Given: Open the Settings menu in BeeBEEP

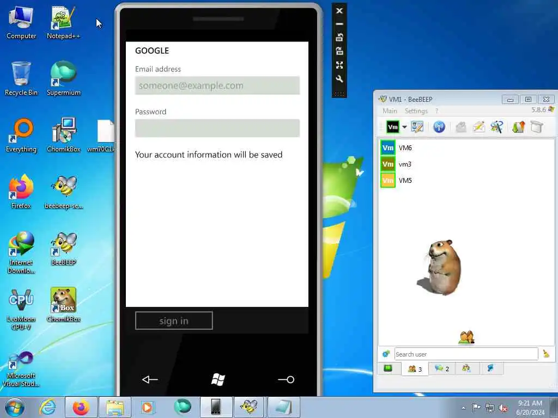Looking at the screenshot, I should pos(416,111).
